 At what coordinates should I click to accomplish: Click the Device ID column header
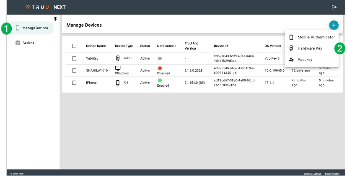(x=220, y=46)
